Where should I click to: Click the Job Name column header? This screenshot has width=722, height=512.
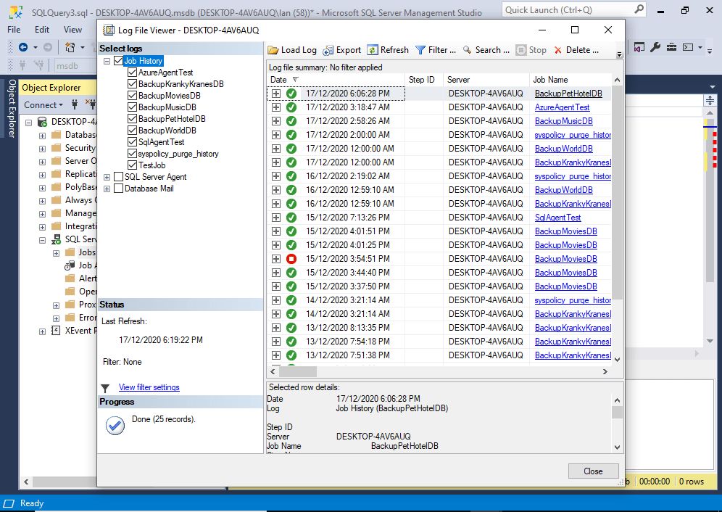click(570, 80)
